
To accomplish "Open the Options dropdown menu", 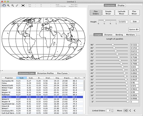I will coord(134,29).
